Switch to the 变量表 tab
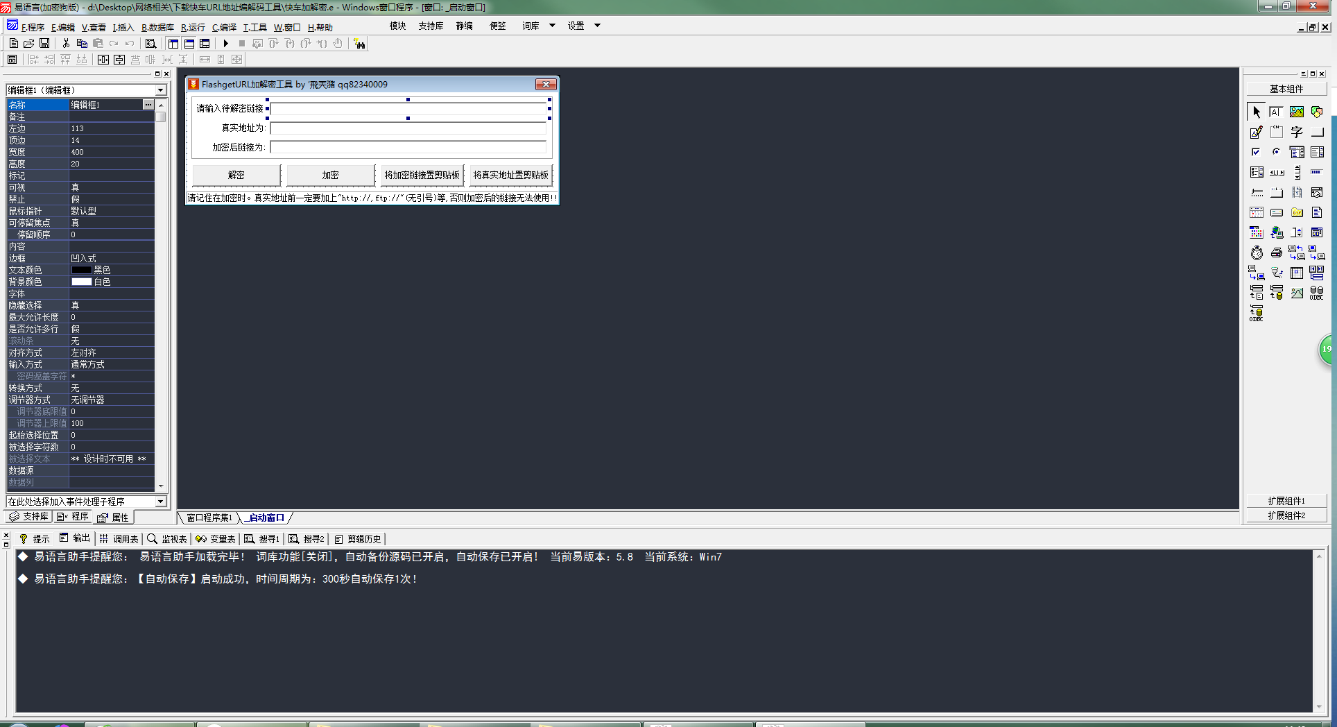This screenshot has height=727, width=1337. click(x=216, y=539)
